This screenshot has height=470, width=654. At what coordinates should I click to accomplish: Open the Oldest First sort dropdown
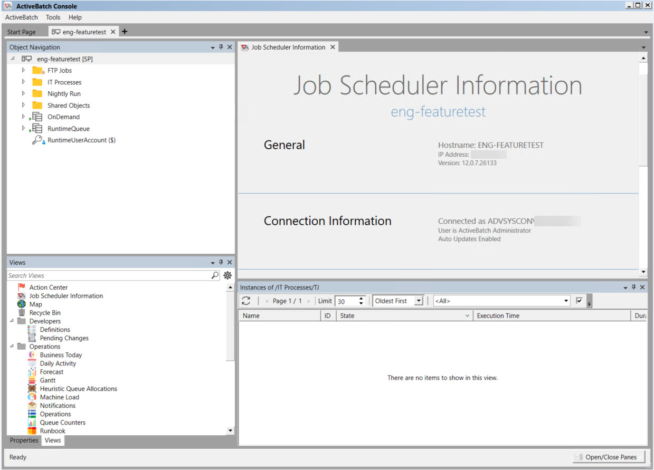[x=419, y=301]
